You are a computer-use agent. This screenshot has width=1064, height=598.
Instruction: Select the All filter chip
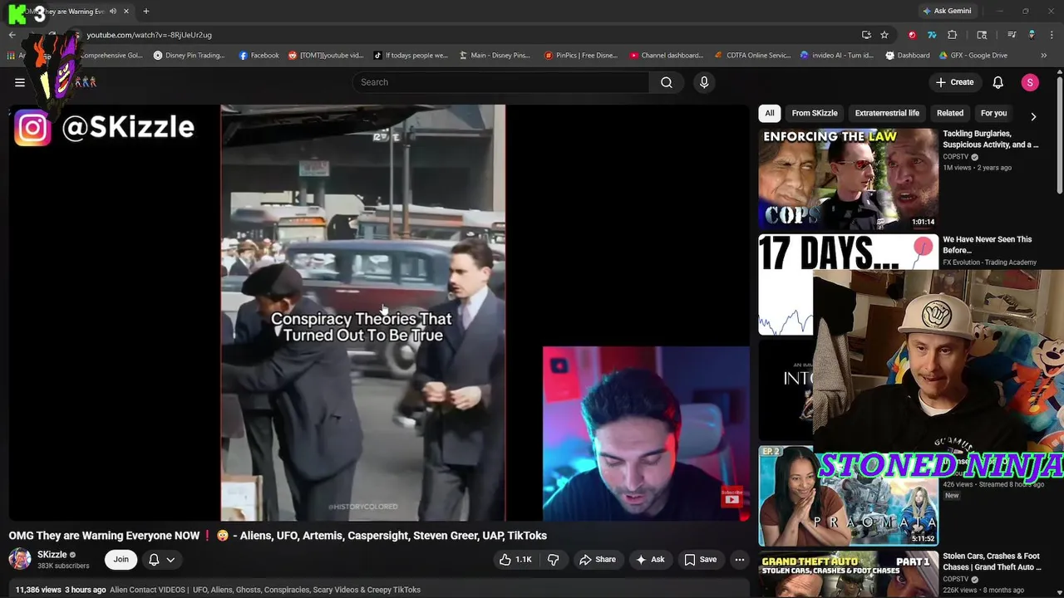[770, 113]
